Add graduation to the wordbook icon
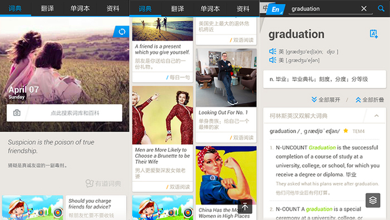This screenshot has width=390, height=220. (373, 34)
